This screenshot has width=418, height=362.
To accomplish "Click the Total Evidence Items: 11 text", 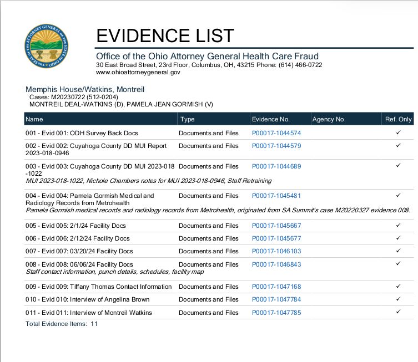I will [x=62, y=324].
